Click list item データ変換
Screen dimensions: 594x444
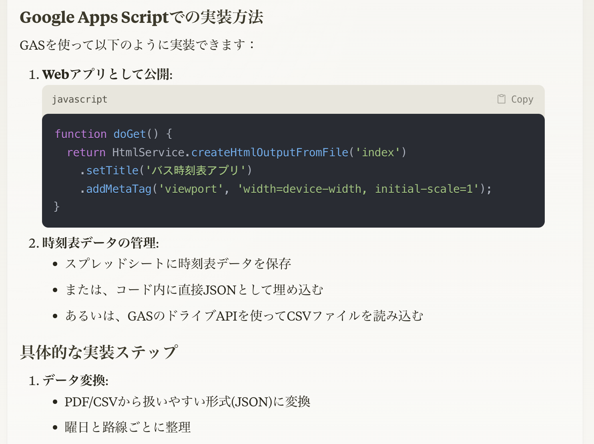75,380
